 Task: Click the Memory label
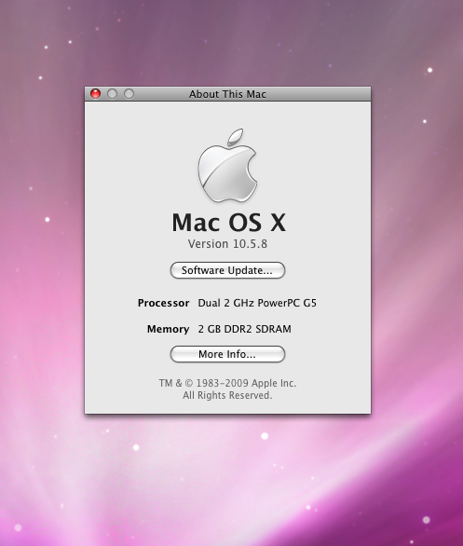click(x=168, y=329)
